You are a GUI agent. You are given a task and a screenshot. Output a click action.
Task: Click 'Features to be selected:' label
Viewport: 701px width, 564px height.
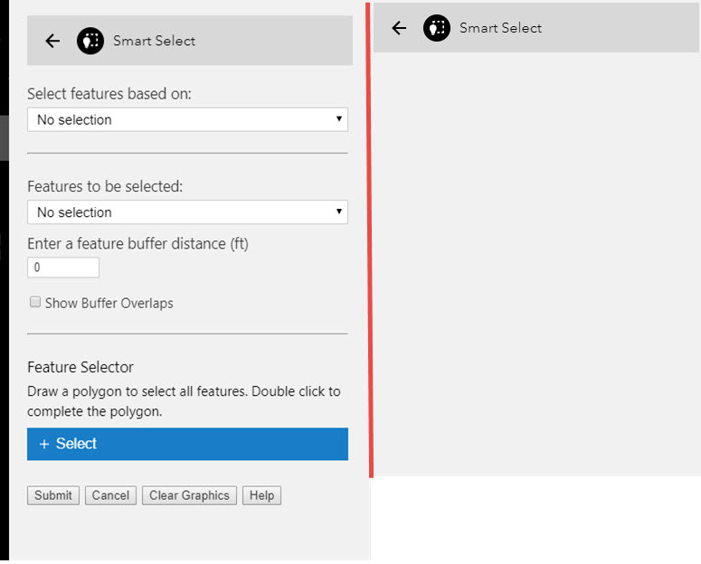(105, 186)
